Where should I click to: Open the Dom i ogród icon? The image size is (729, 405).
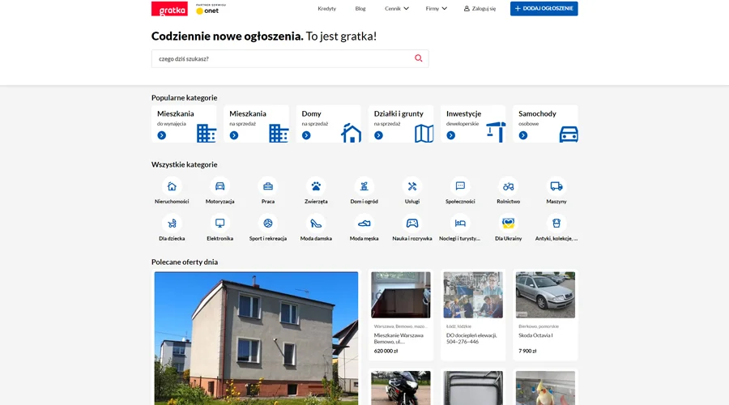[364, 186]
